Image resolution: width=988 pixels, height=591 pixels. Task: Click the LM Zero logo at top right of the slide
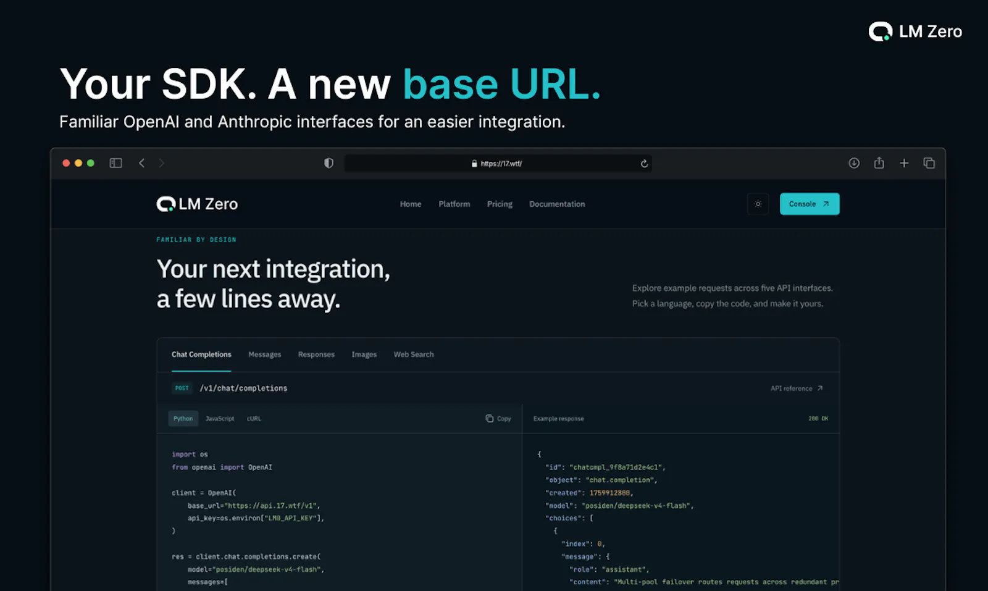915,31
